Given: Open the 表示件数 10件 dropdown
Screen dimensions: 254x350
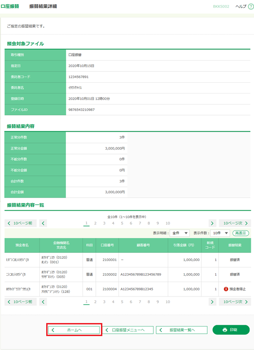Looking at the screenshot, I should point(220,233).
